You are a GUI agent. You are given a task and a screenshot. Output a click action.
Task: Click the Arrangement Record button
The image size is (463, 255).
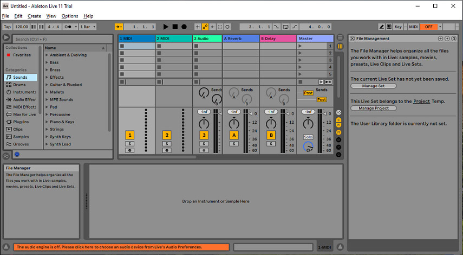(184, 27)
